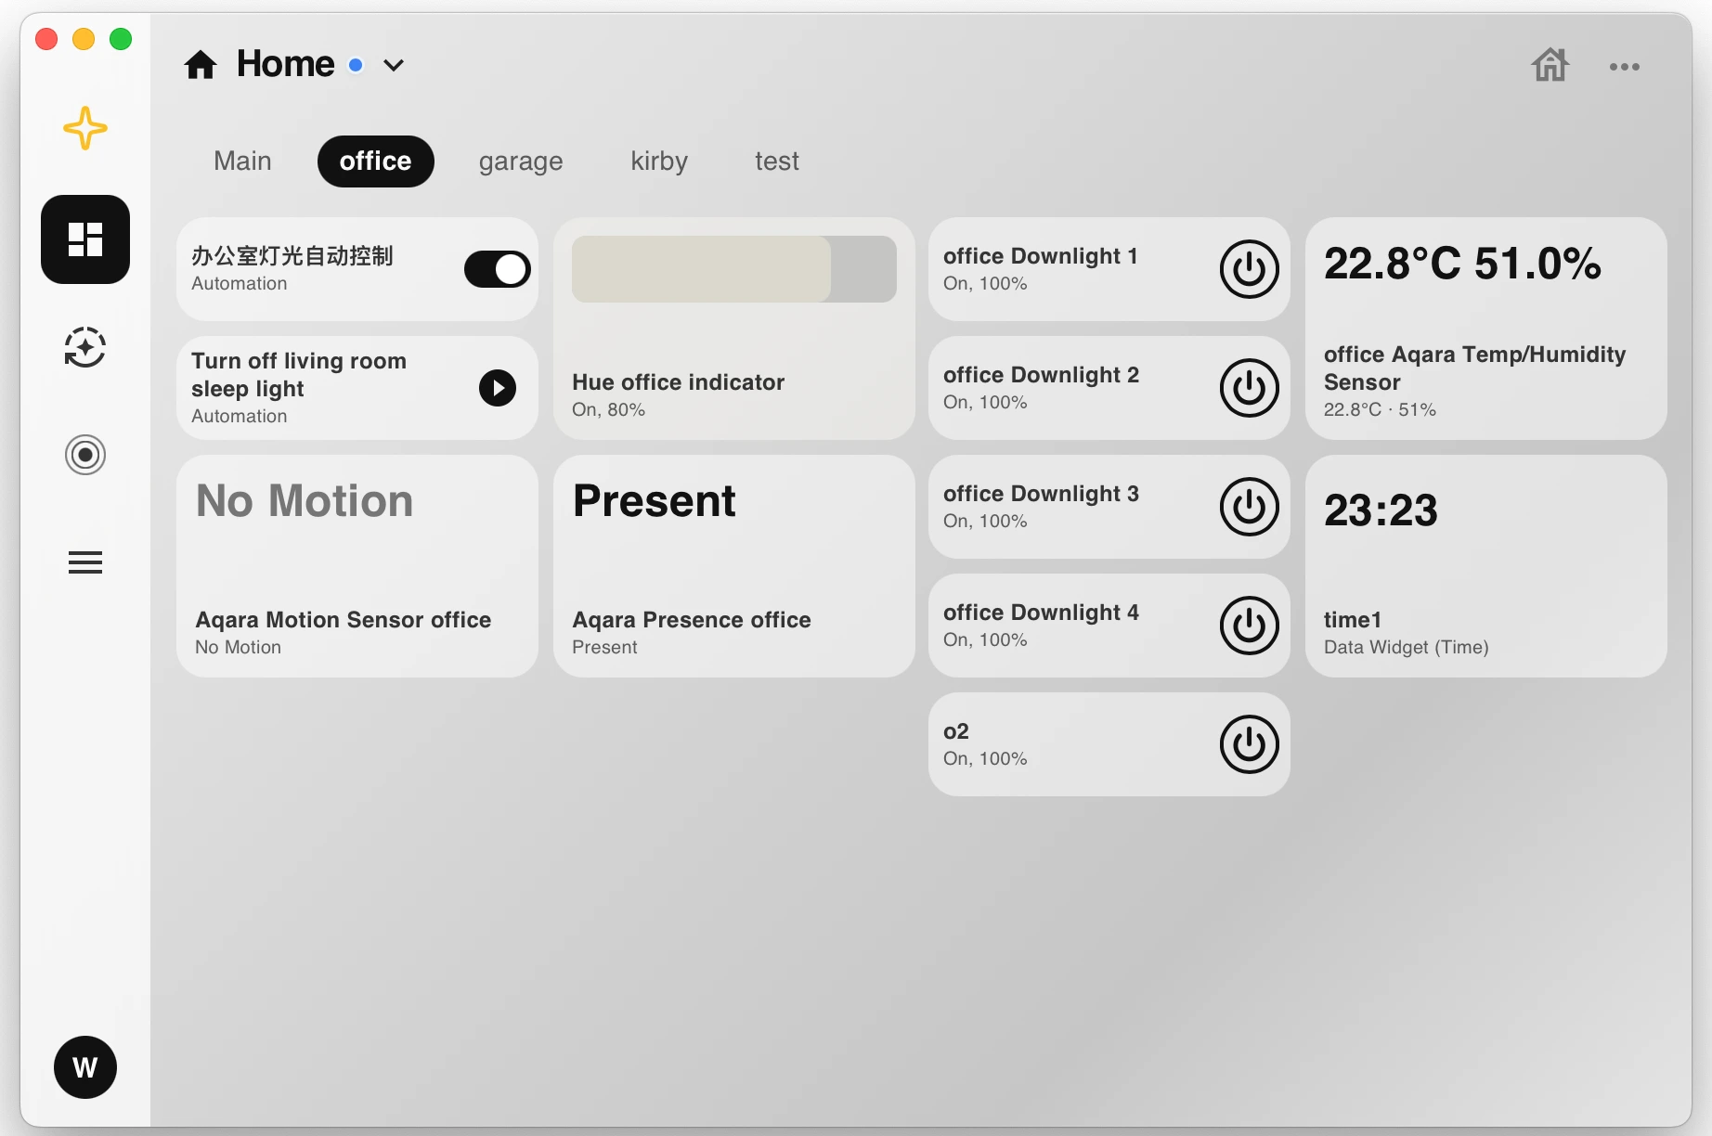
Task: Open the sparkle assistant icon in sidebar
Action: 85,128
